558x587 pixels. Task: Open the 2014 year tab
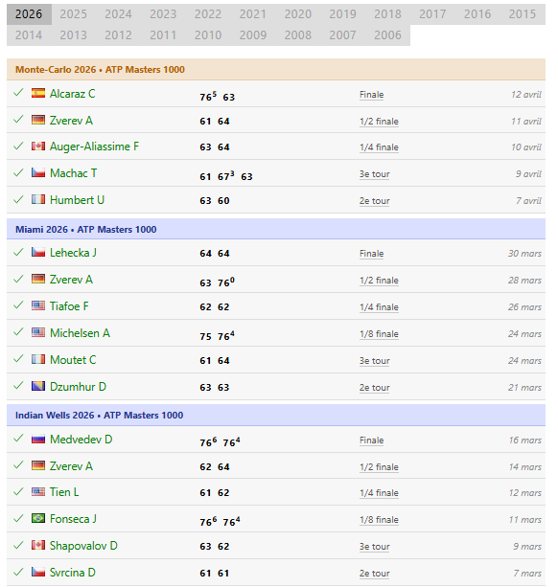(x=29, y=35)
